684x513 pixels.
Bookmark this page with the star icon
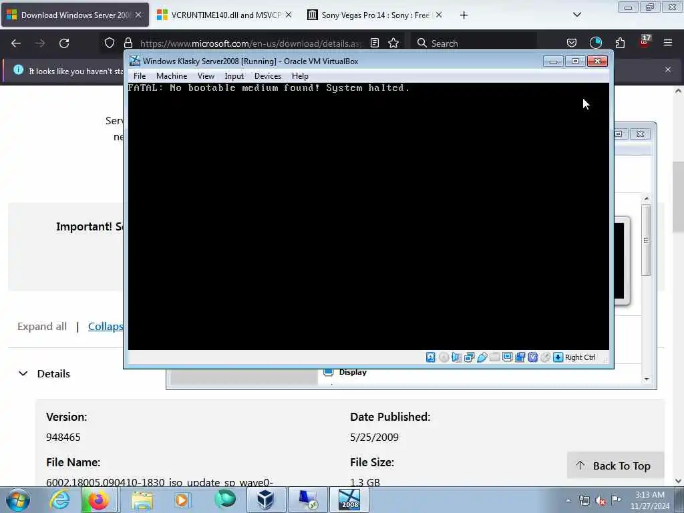click(x=393, y=43)
